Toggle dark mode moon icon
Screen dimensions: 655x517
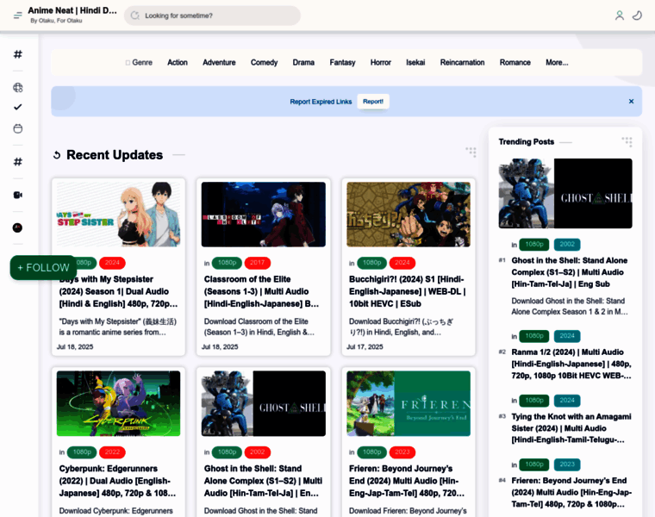(x=637, y=16)
